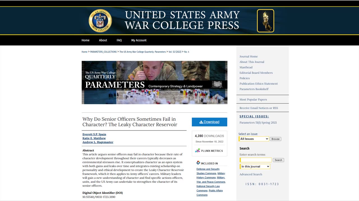Open Vol. 52 (2022) breadcrumb link
The width and height of the screenshot is (359, 201).
click(175, 52)
